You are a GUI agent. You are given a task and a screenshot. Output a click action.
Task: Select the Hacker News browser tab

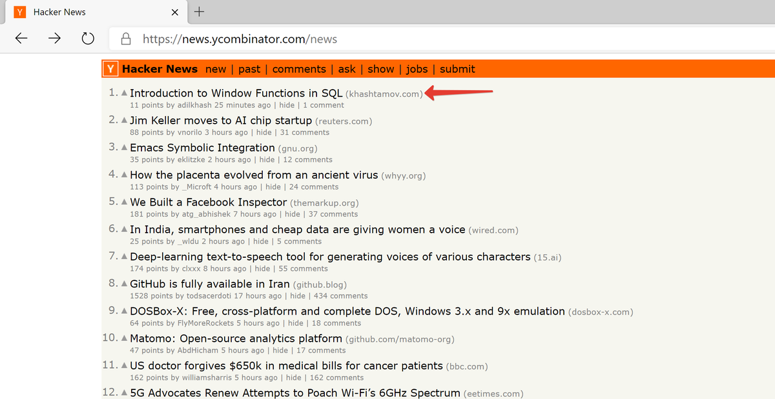point(96,12)
